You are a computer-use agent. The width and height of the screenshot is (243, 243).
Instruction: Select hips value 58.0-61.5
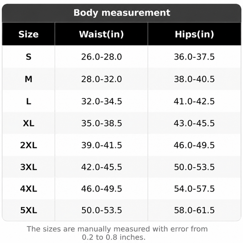tap(194, 211)
